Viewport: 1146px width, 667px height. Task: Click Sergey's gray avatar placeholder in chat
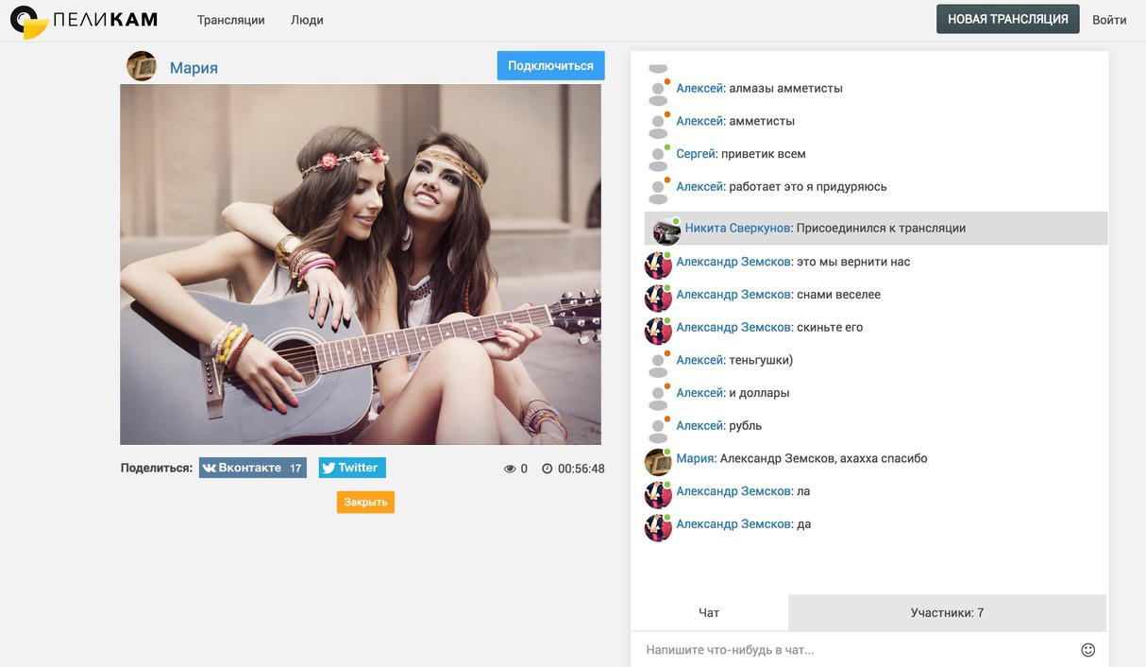tap(659, 155)
